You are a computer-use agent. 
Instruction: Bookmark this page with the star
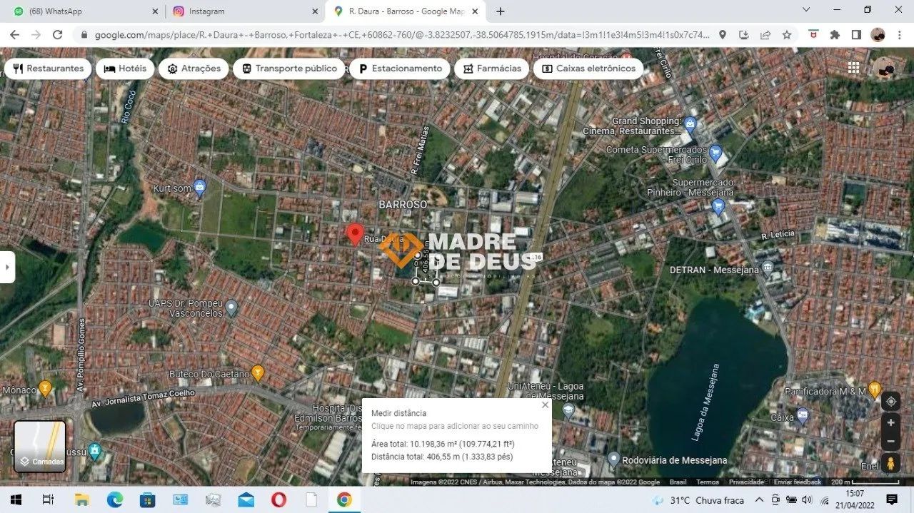[786, 34]
